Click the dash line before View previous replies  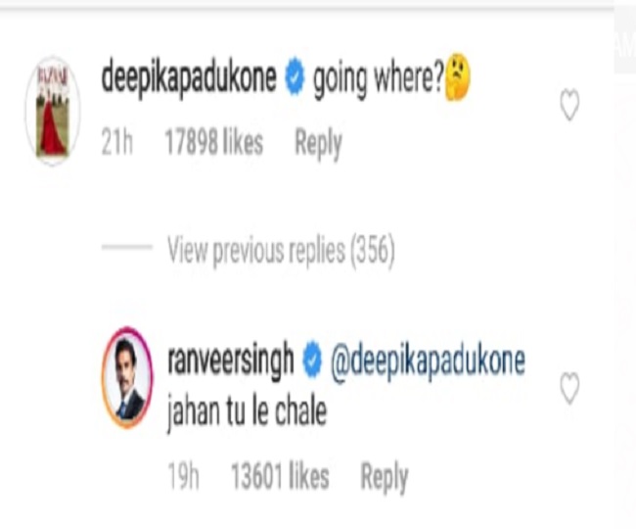(126, 247)
